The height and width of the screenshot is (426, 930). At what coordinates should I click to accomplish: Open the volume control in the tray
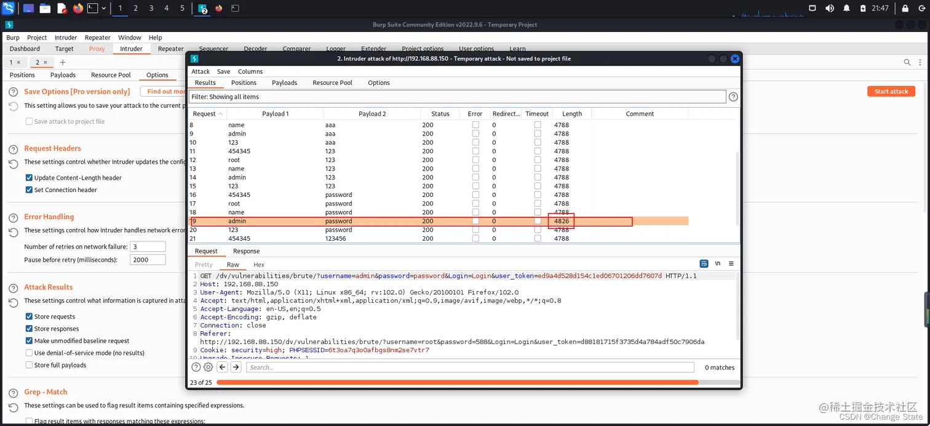pos(830,9)
